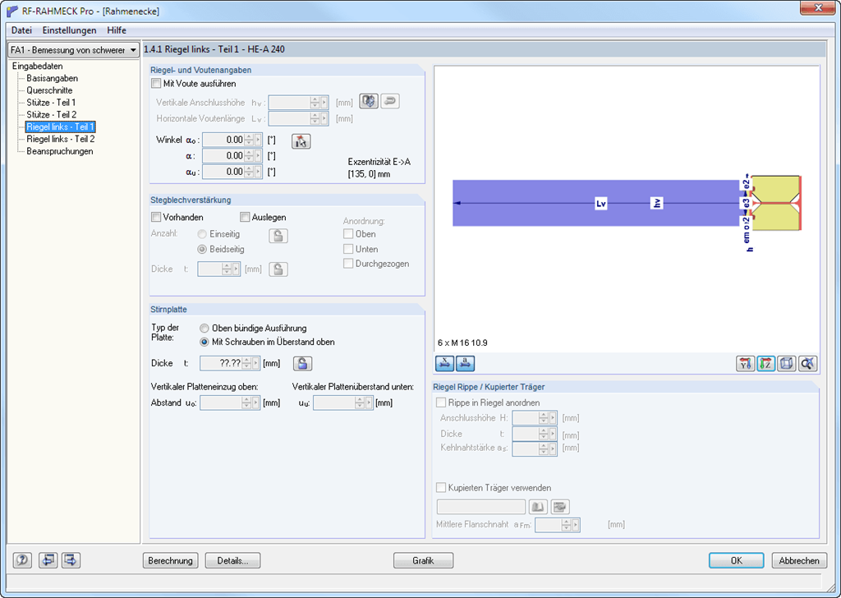Check the 'Auslegen' checkbox

(245, 217)
